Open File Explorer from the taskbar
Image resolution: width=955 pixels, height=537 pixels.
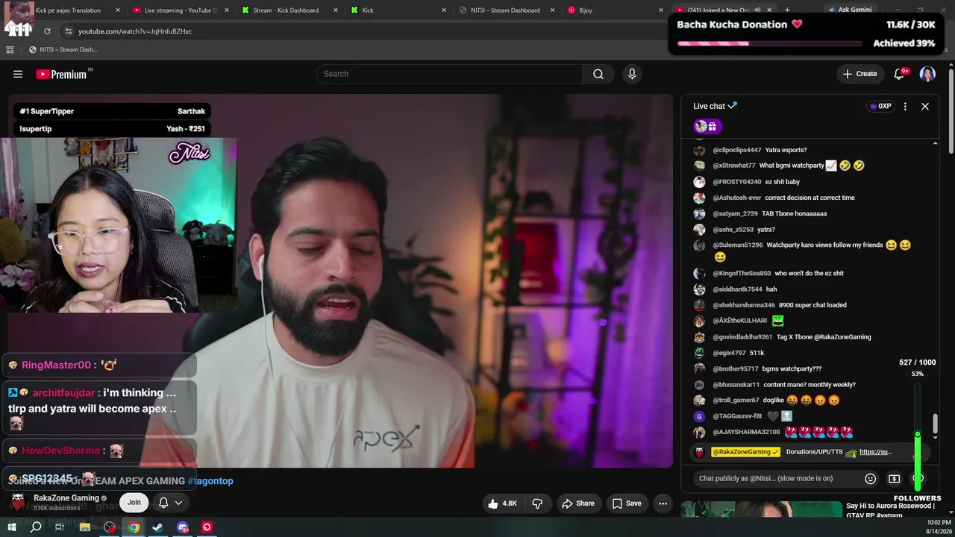[x=85, y=527]
